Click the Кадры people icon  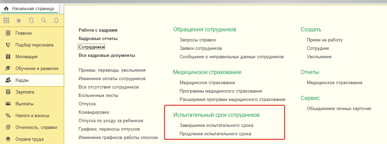8,80
